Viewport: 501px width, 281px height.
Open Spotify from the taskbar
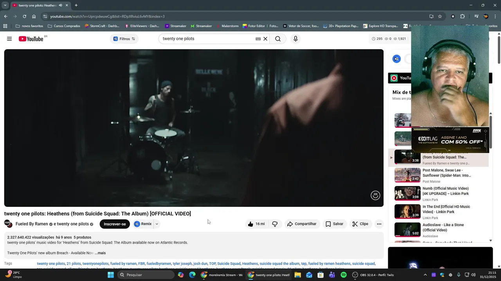344,275
